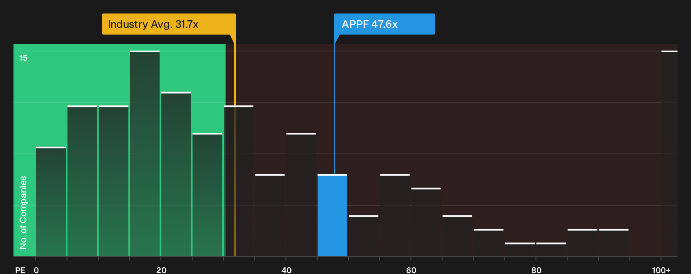Click the axis label 80
Viewport: 691px width, 274px height.
536,270
